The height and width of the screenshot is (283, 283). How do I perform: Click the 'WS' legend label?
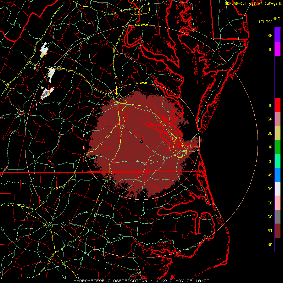pyautogui.click(x=270, y=175)
